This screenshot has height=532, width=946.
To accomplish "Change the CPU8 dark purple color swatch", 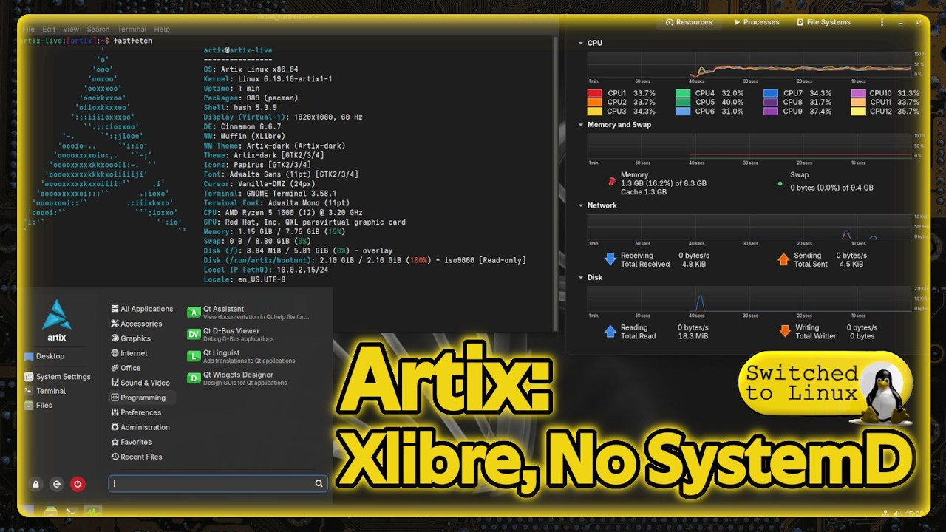I will tap(770, 103).
